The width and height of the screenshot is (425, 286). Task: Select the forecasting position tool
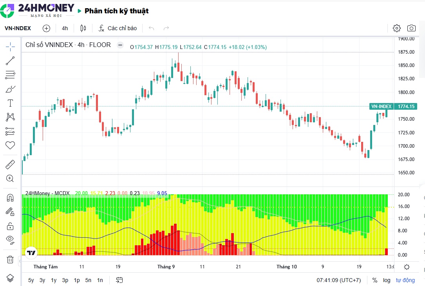point(10,132)
